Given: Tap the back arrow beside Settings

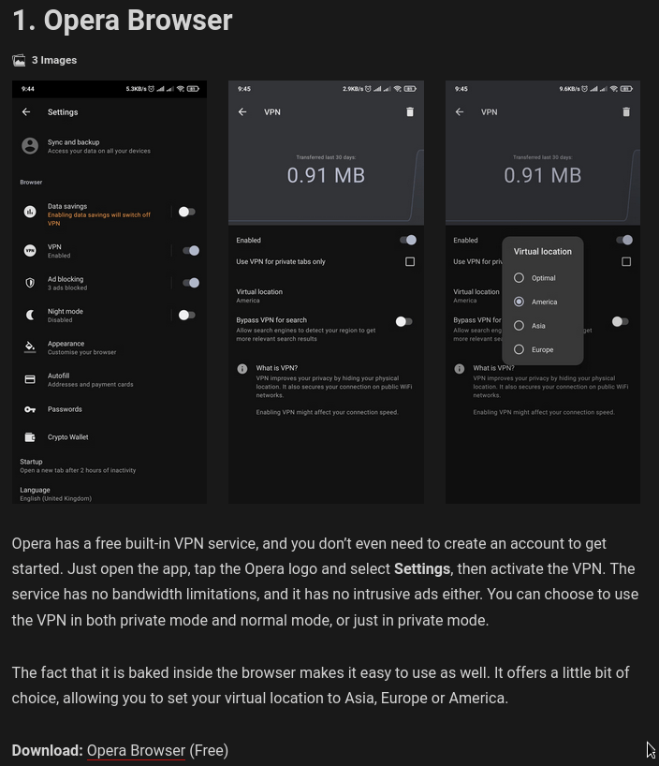Looking at the screenshot, I should pyautogui.click(x=26, y=111).
